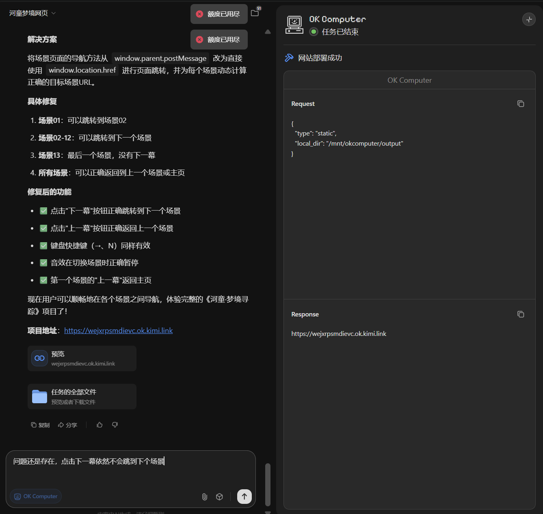Click the Response URL text

point(339,334)
